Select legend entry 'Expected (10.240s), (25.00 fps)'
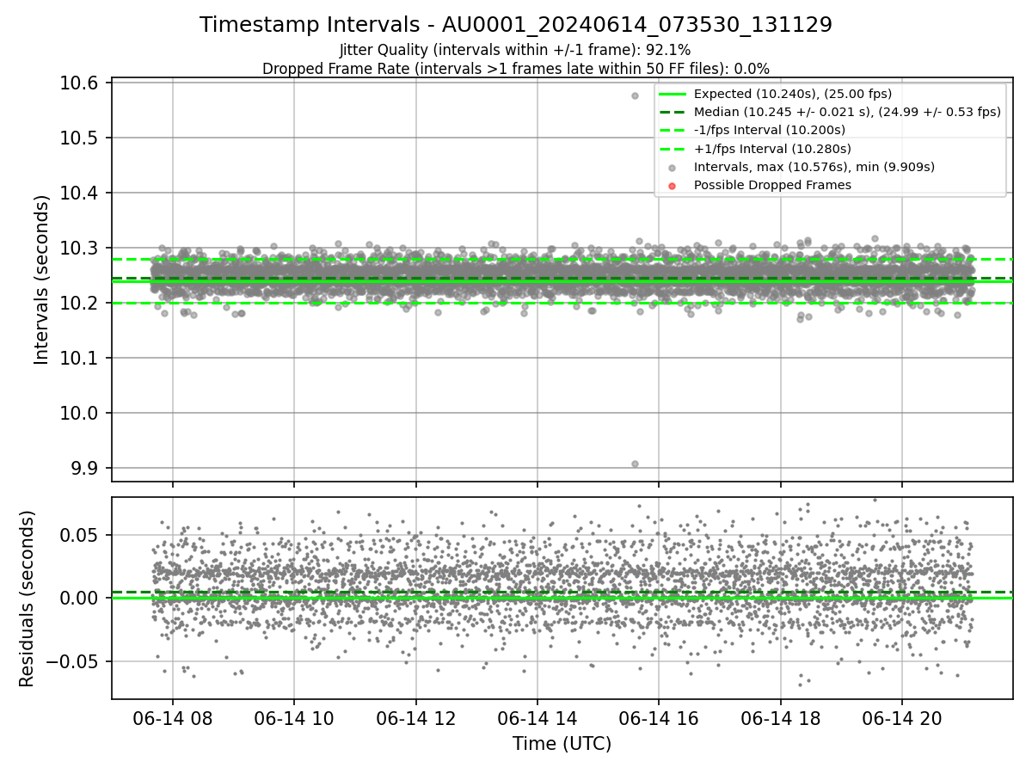This screenshot has width=1032, height=774. click(x=793, y=94)
